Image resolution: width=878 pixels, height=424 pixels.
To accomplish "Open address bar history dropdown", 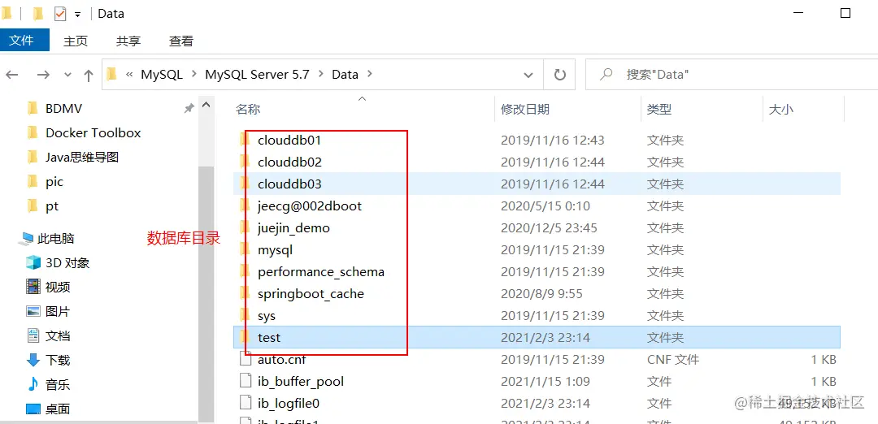I will coord(528,75).
